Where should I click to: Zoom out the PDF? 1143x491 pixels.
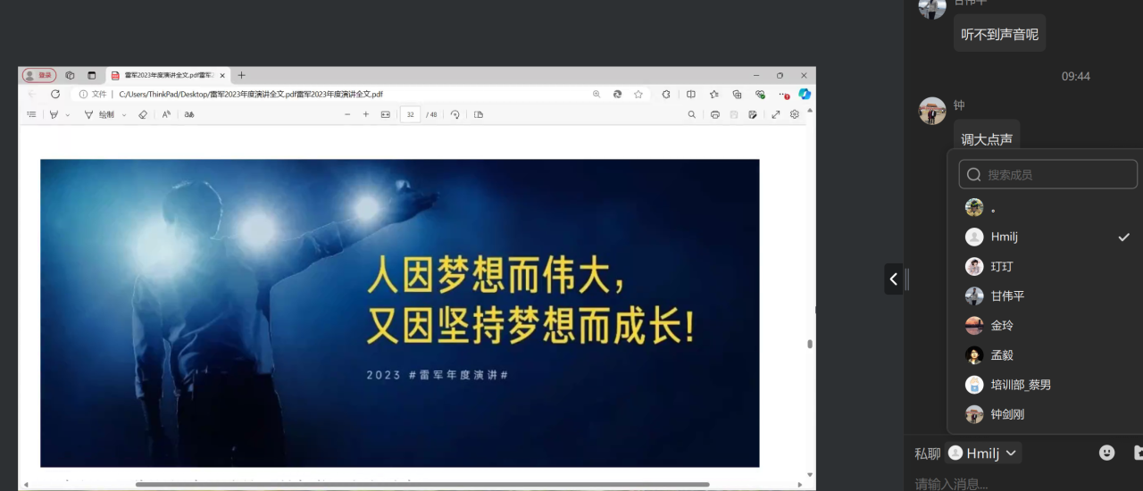point(347,114)
